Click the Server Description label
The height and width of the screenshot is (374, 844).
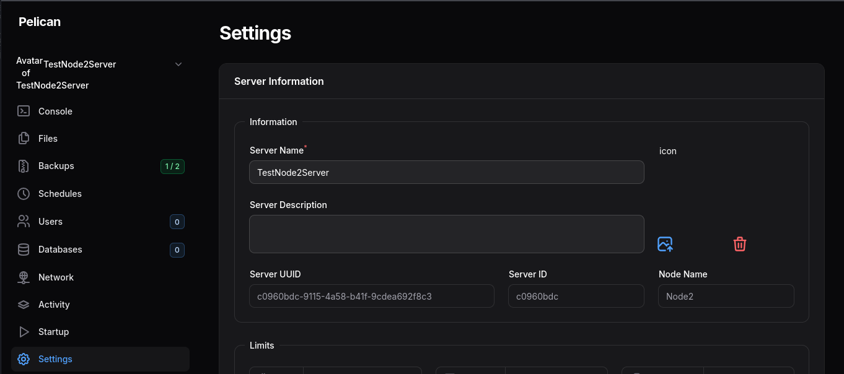[x=288, y=205]
